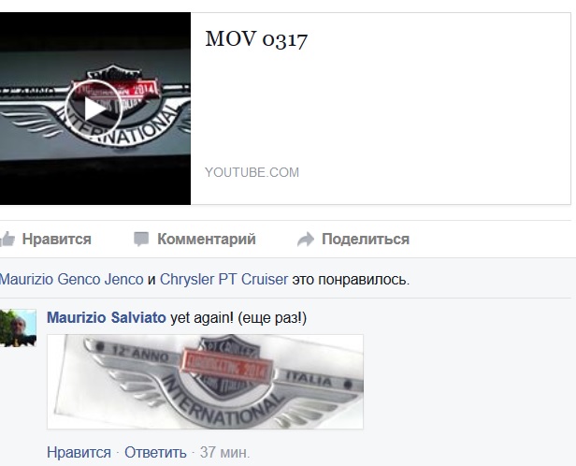
Task: Click the thumbs-up like icon
Action: [x=7, y=240]
